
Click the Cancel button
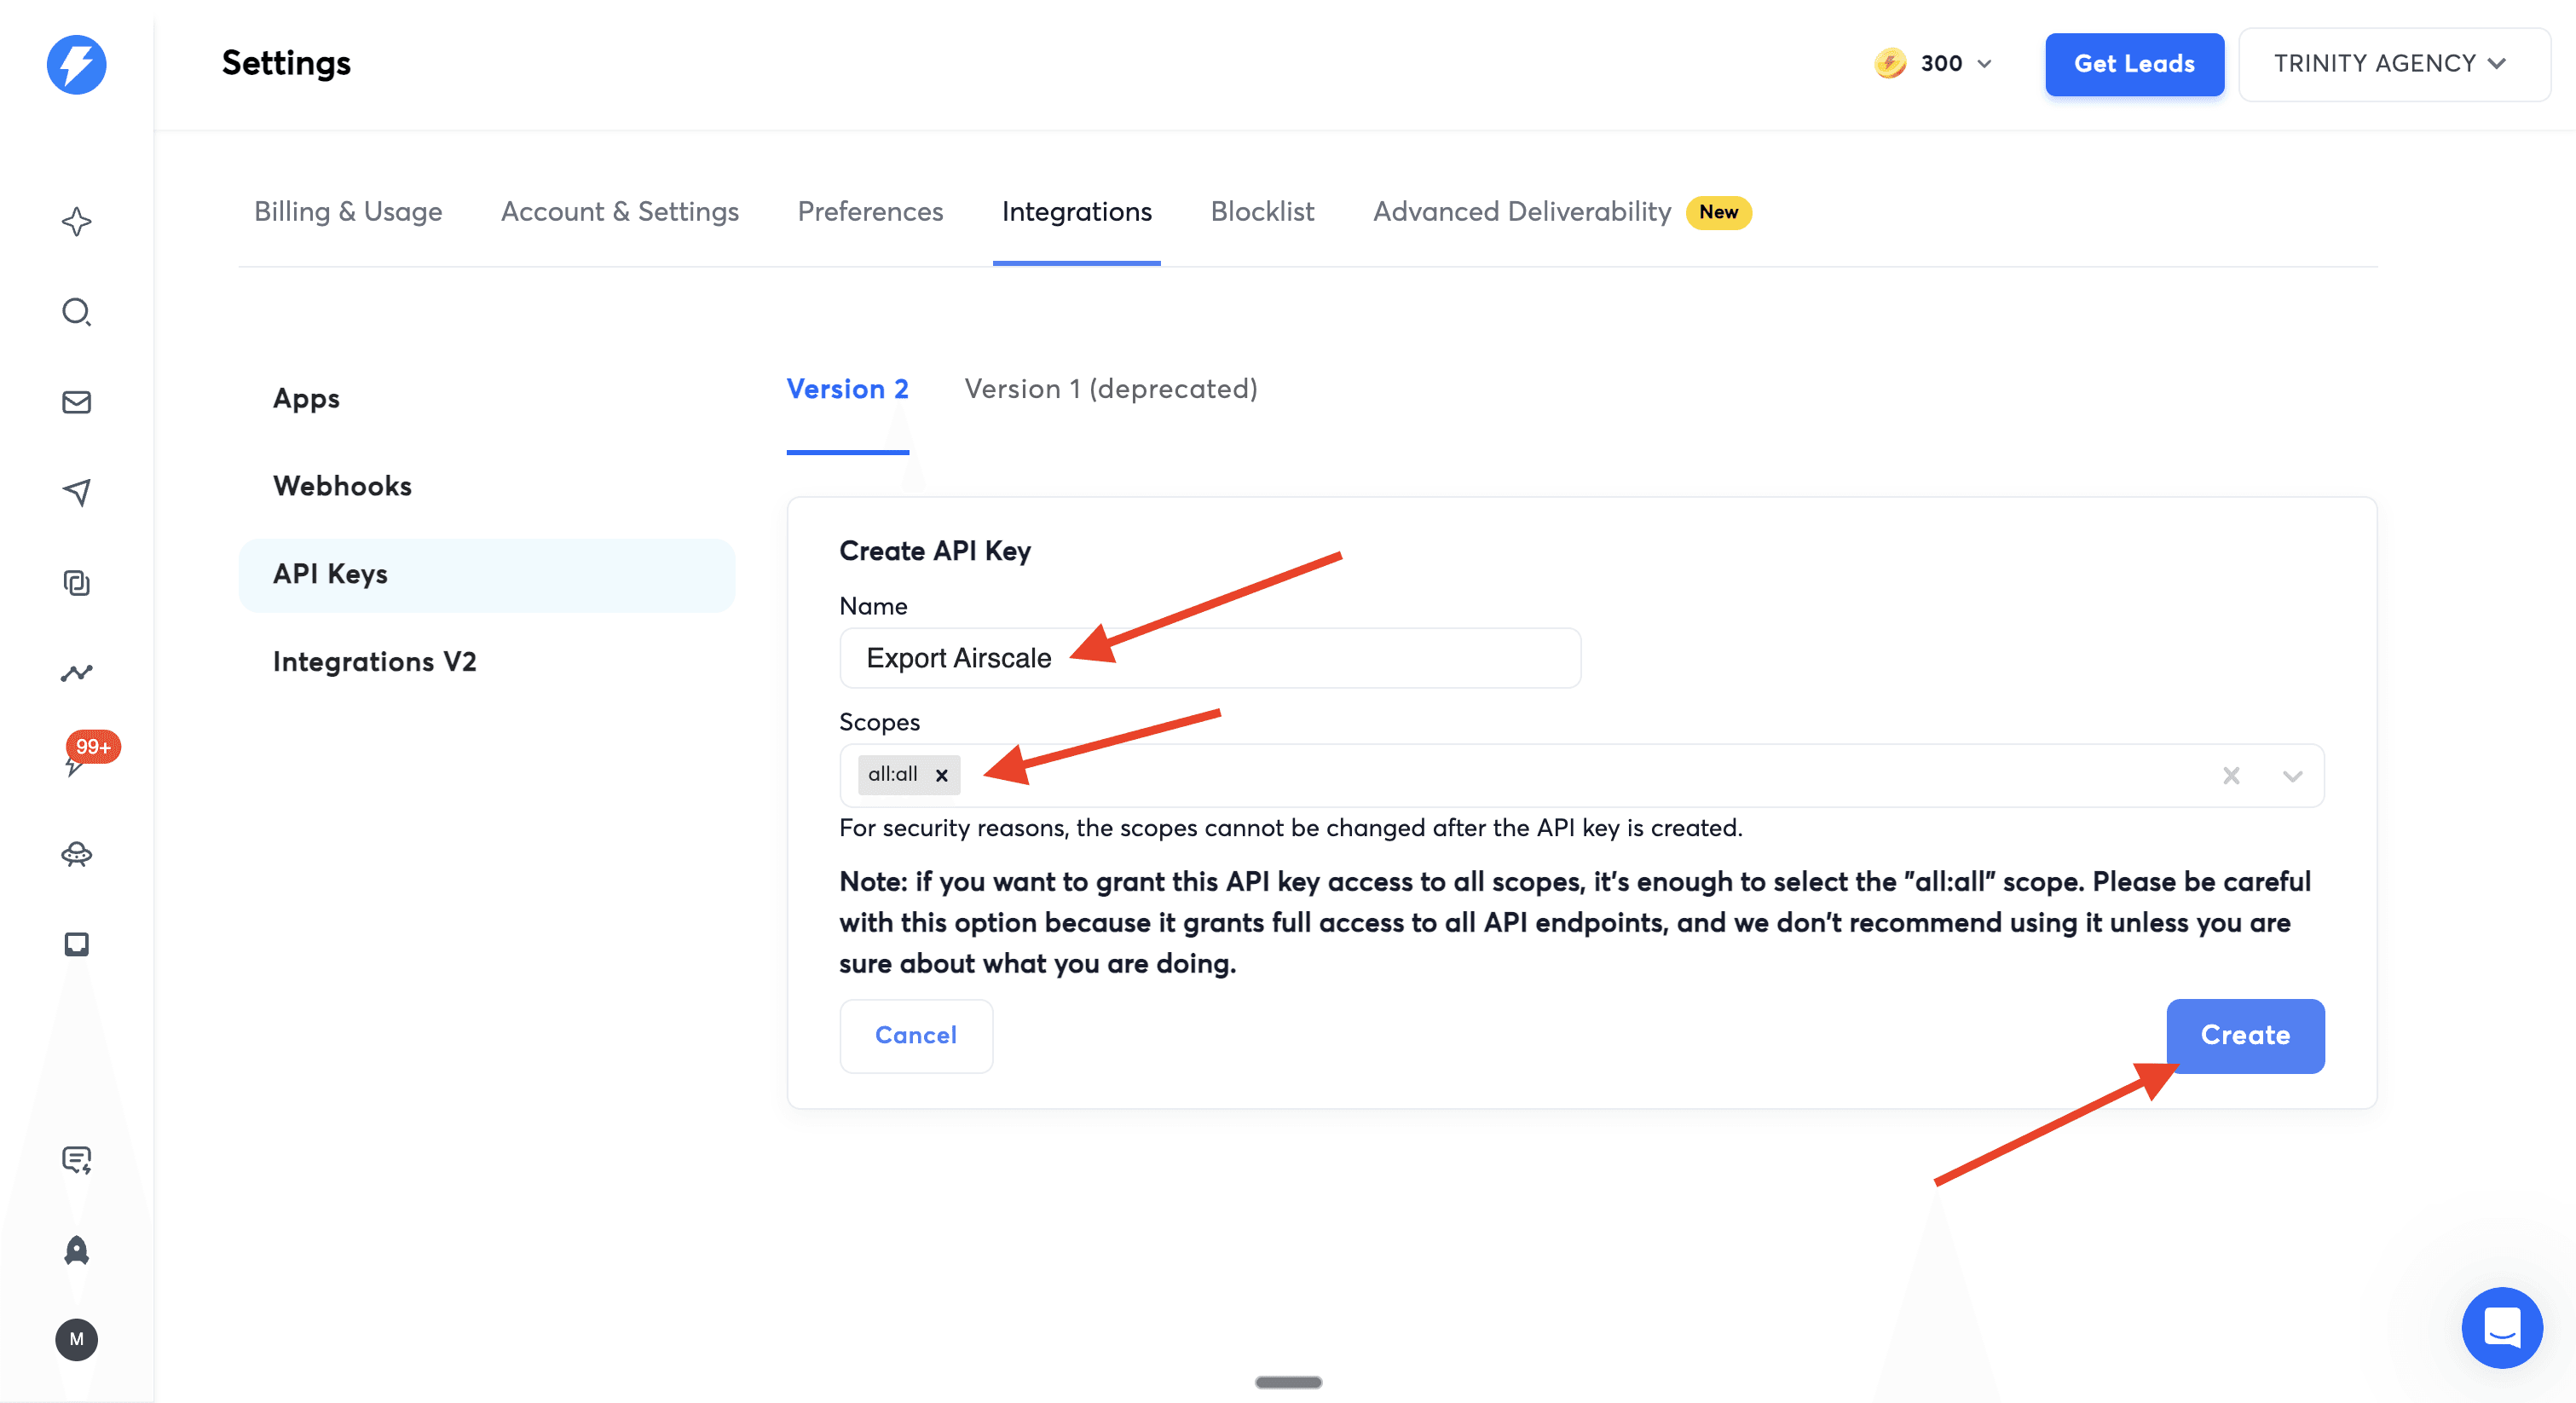coord(915,1035)
